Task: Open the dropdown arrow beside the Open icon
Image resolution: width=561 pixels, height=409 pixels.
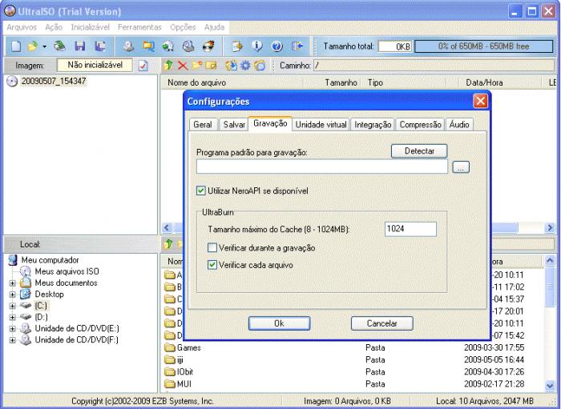Action: point(44,46)
